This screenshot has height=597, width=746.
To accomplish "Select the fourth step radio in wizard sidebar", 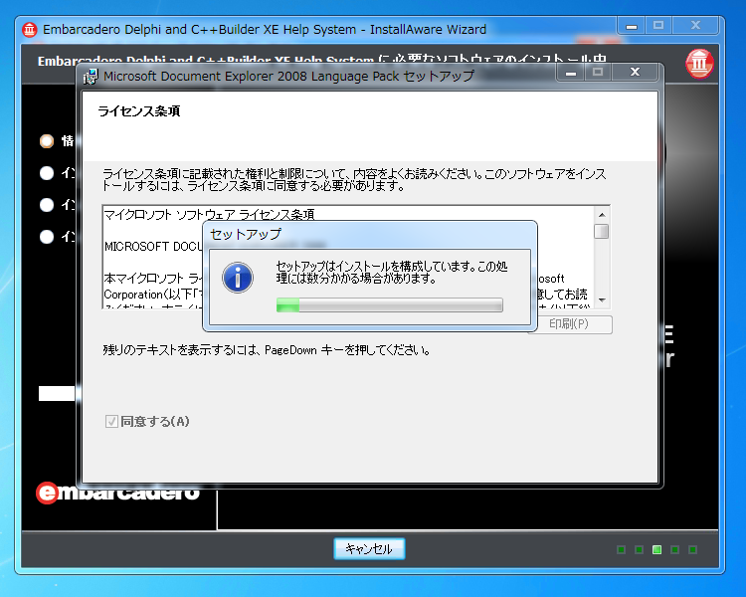I will point(47,236).
